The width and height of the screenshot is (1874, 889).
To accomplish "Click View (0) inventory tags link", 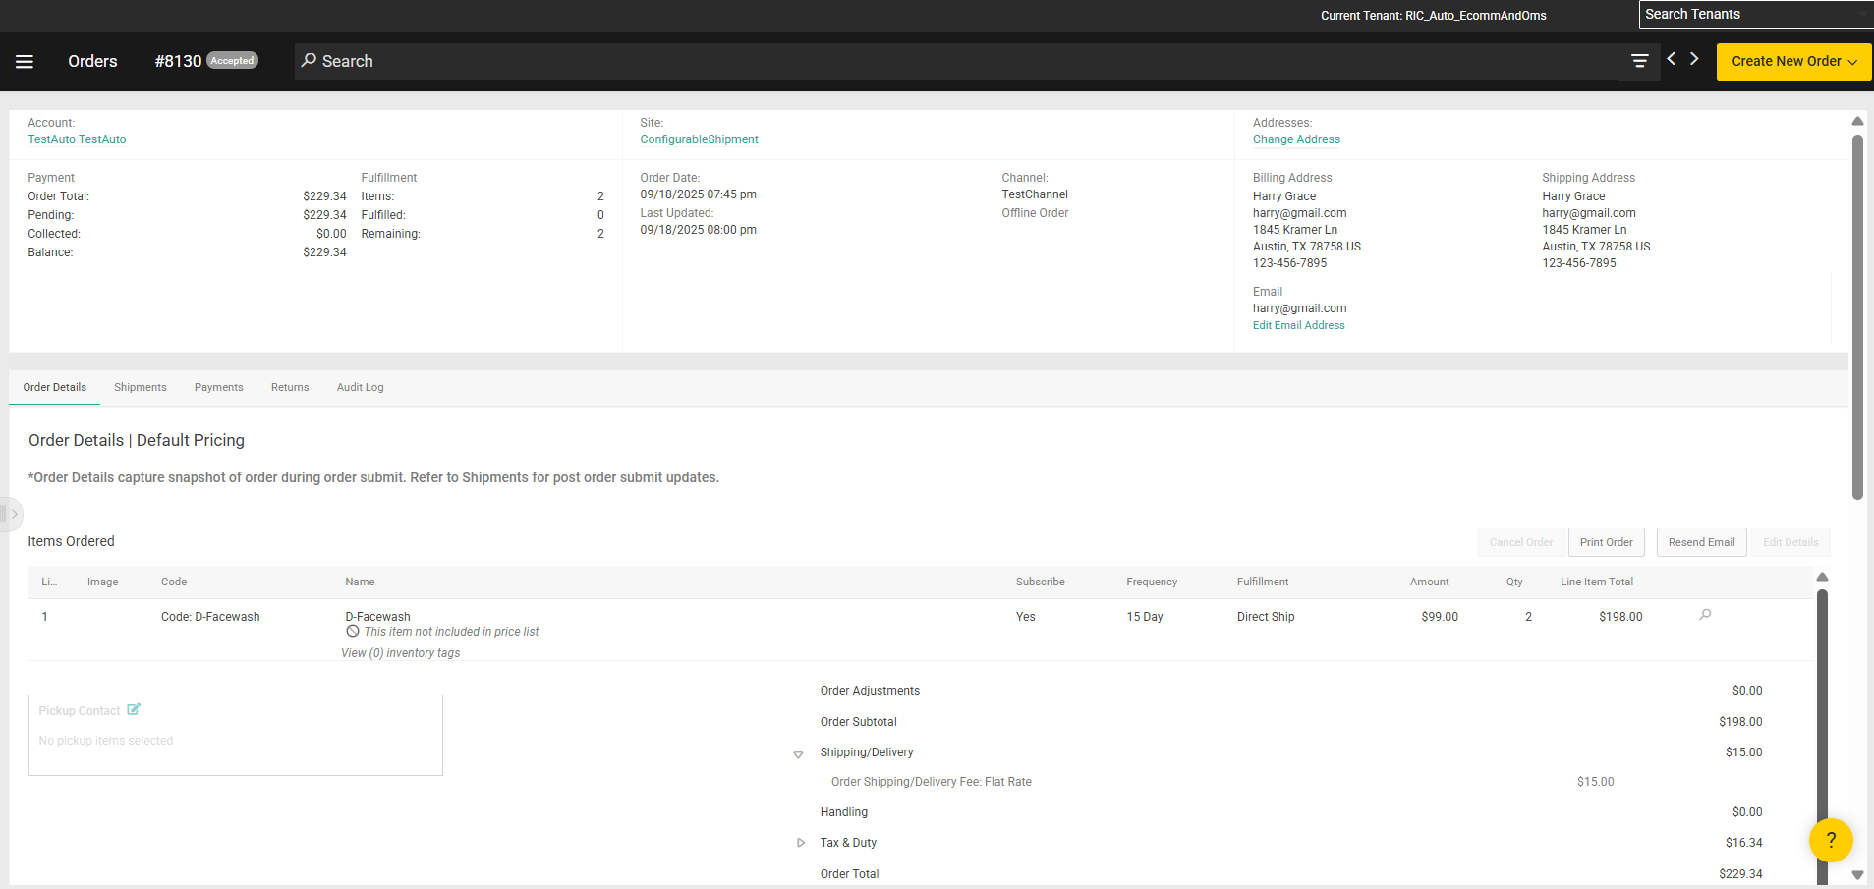I will tap(400, 653).
